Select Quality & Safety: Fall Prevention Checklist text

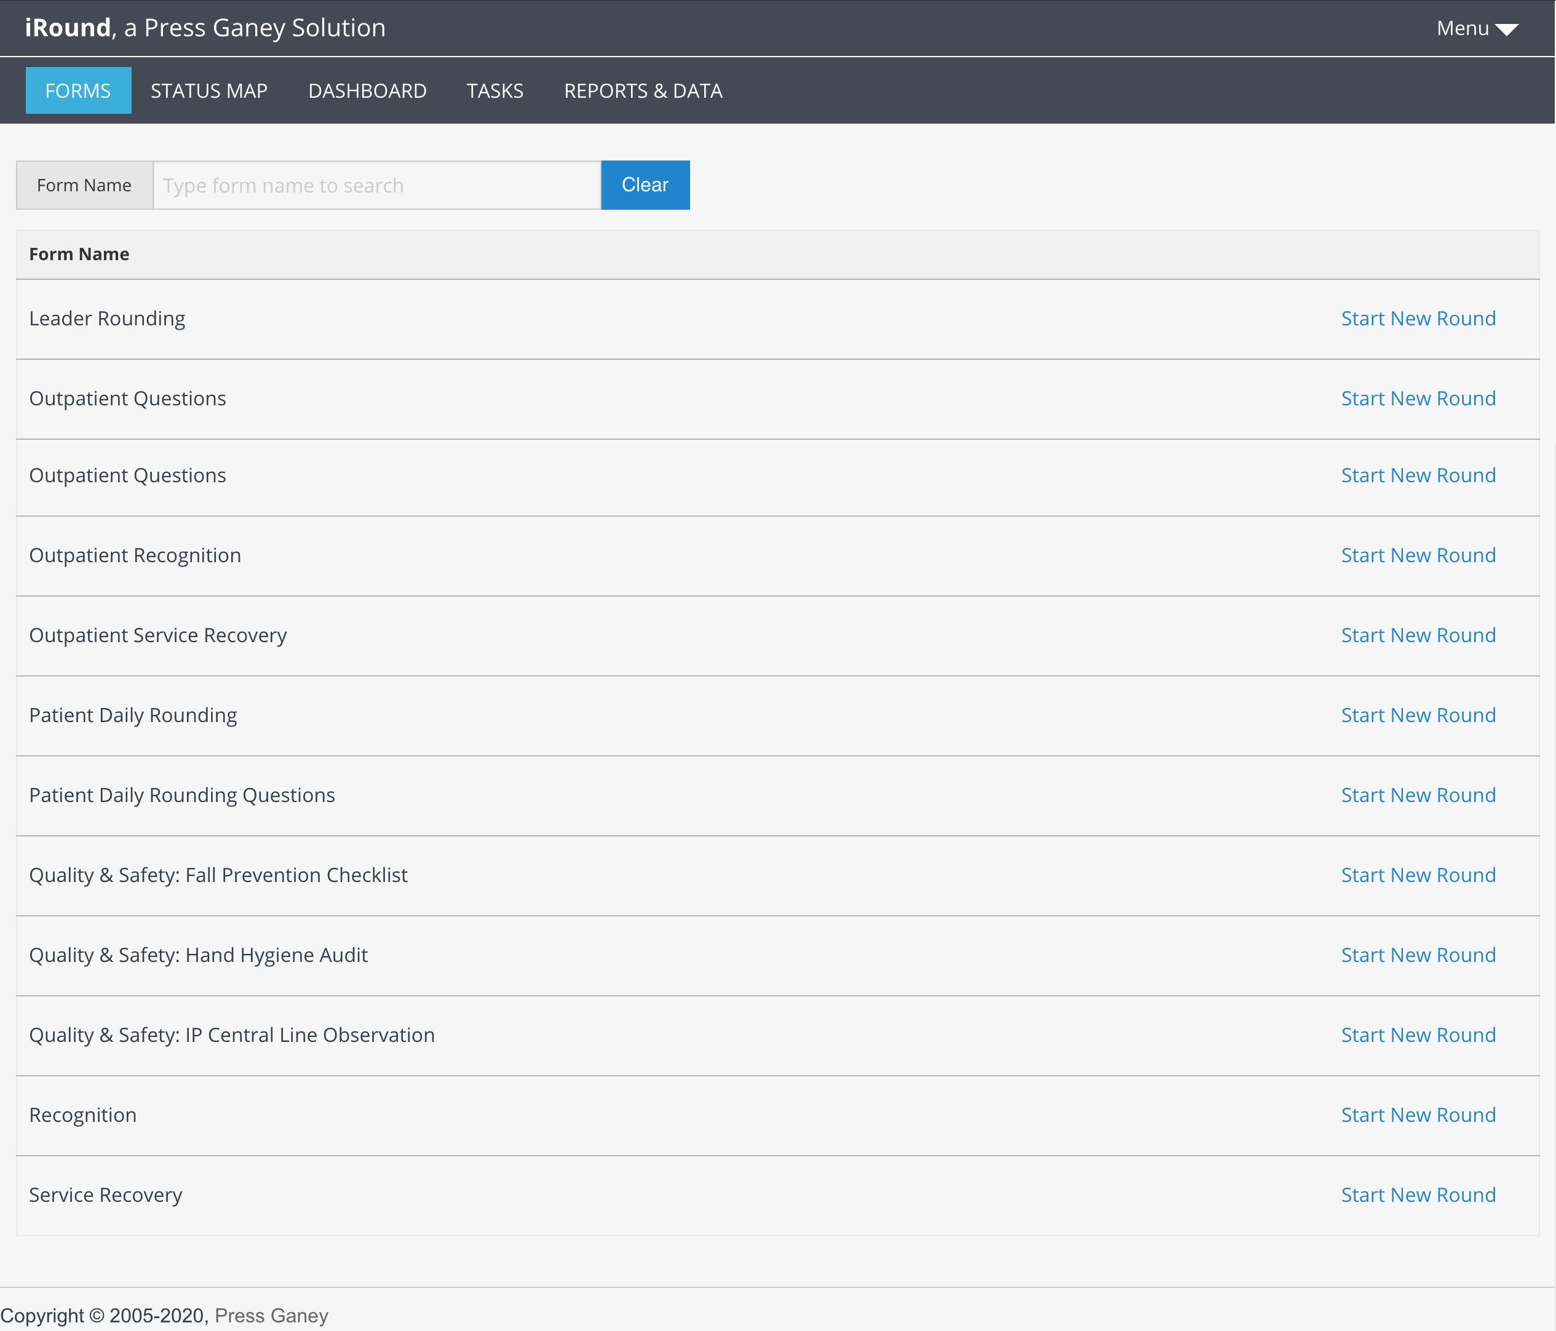coord(218,876)
